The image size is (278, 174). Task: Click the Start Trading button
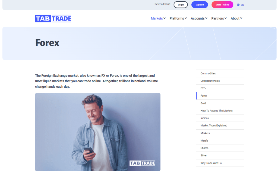222,5
